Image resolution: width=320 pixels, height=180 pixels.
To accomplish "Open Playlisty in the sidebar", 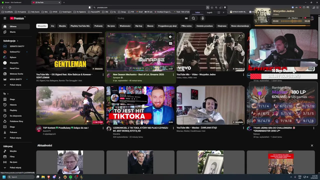I will point(15,110).
